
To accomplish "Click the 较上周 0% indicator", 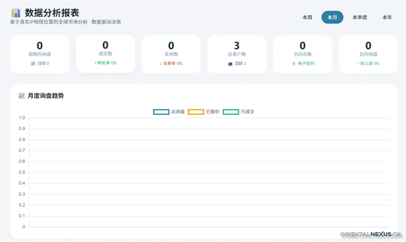I will tap(368, 64).
